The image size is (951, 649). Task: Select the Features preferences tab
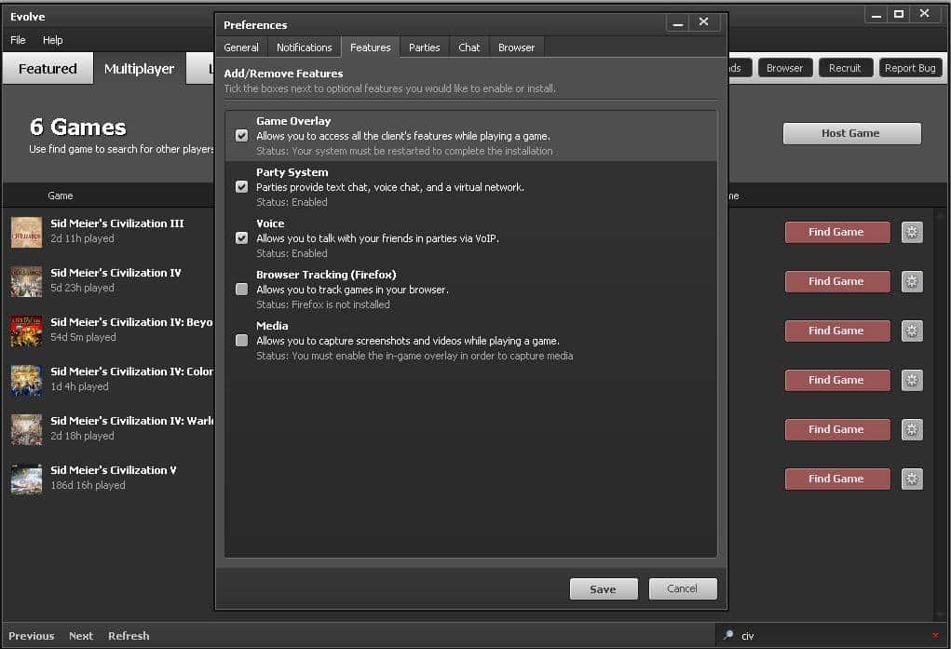[370, 47]
